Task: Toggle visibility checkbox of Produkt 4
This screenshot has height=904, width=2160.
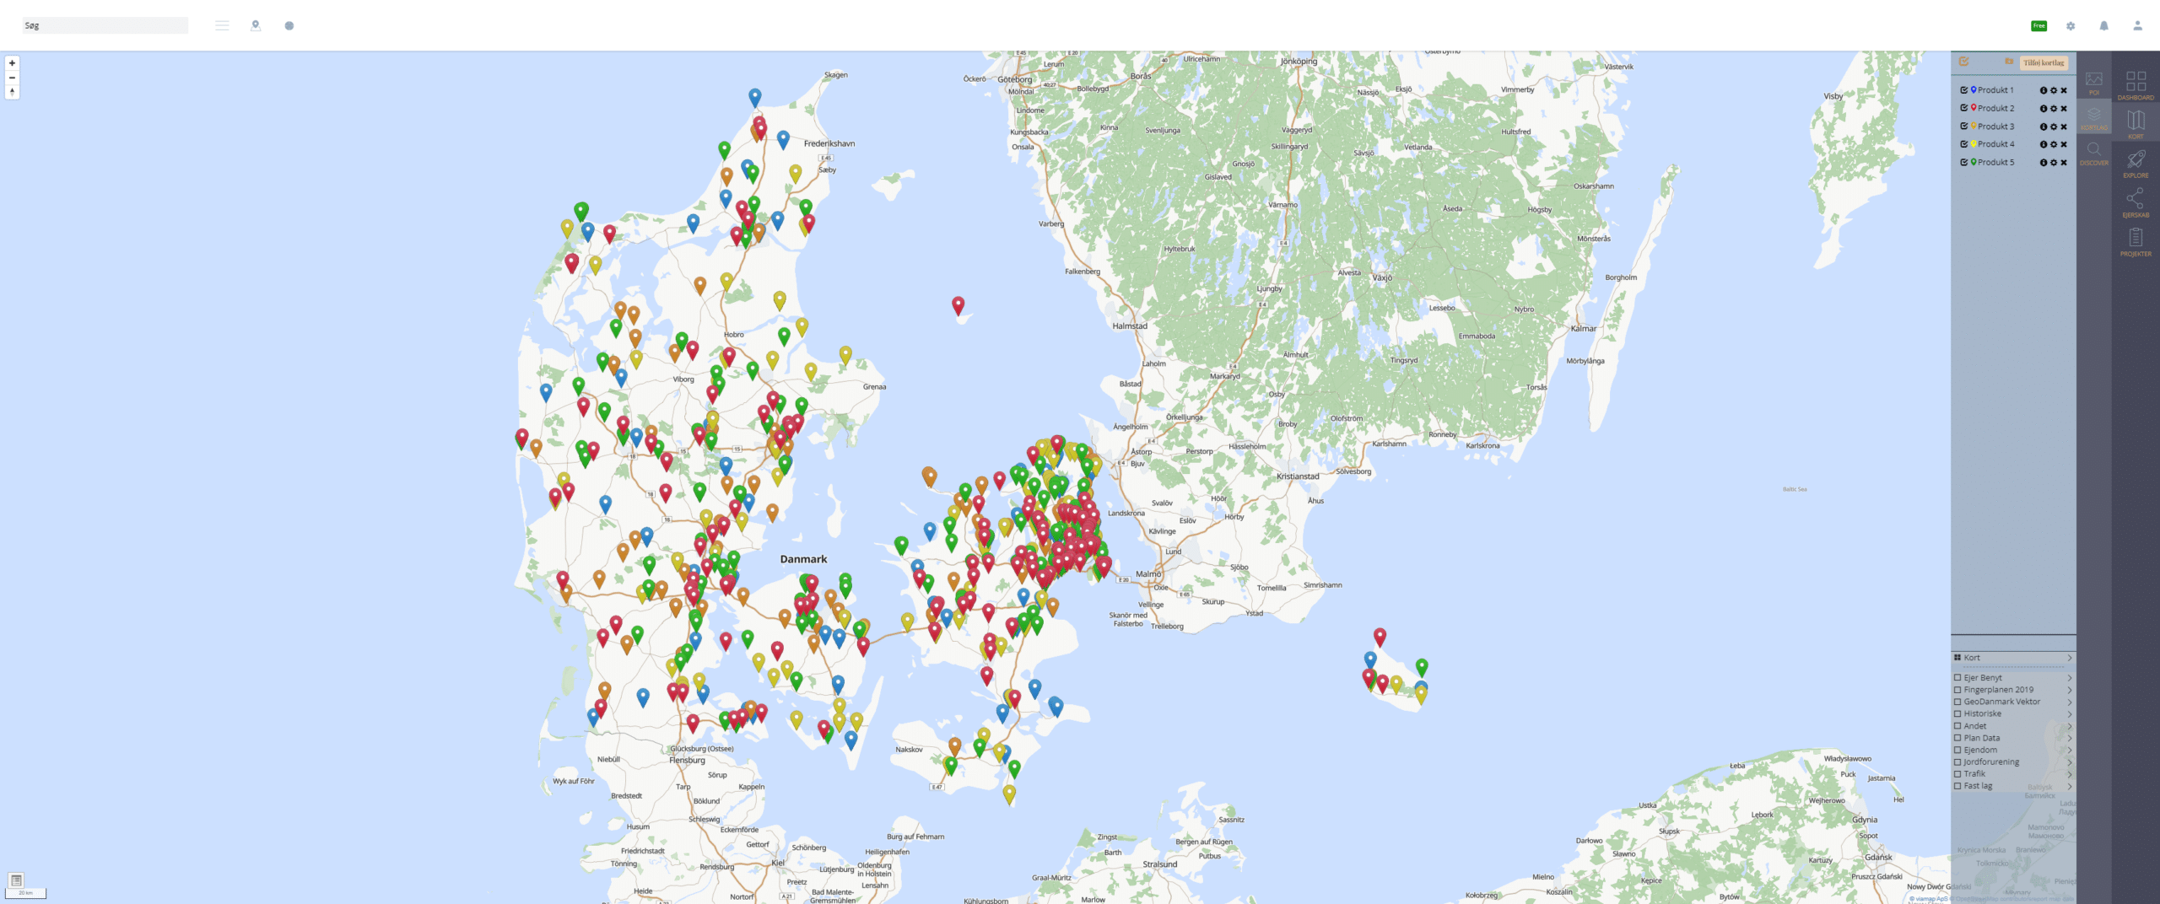Action: 1963,144
